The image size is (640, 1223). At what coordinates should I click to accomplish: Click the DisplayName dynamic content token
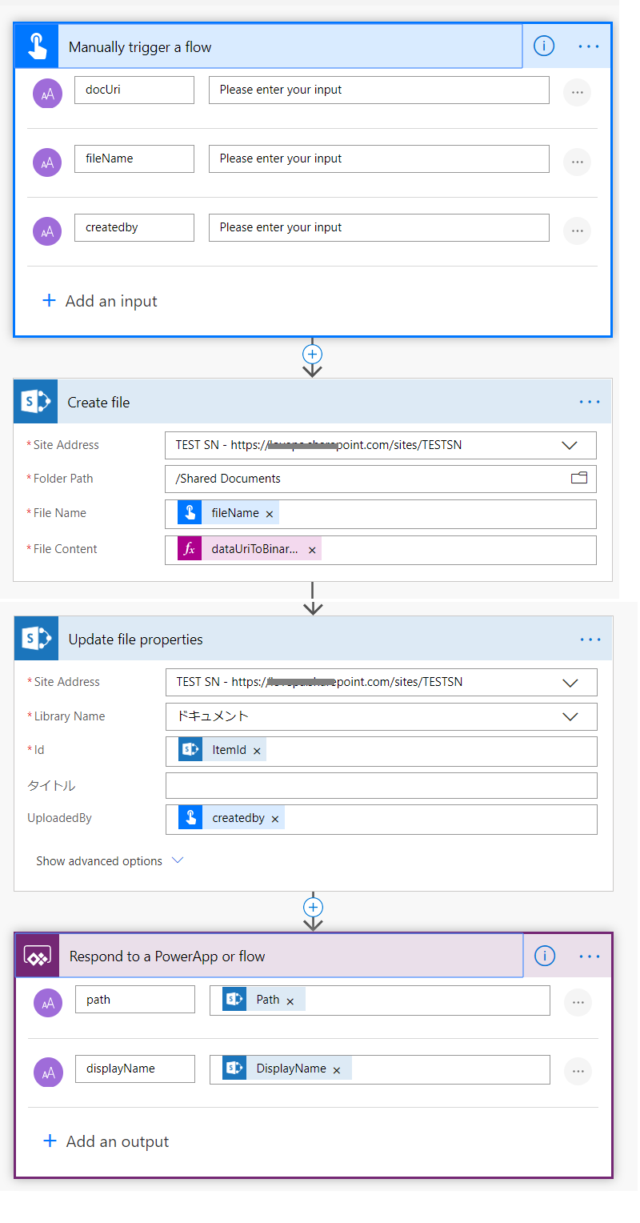pyautogui.click(x=287, y=1069)
